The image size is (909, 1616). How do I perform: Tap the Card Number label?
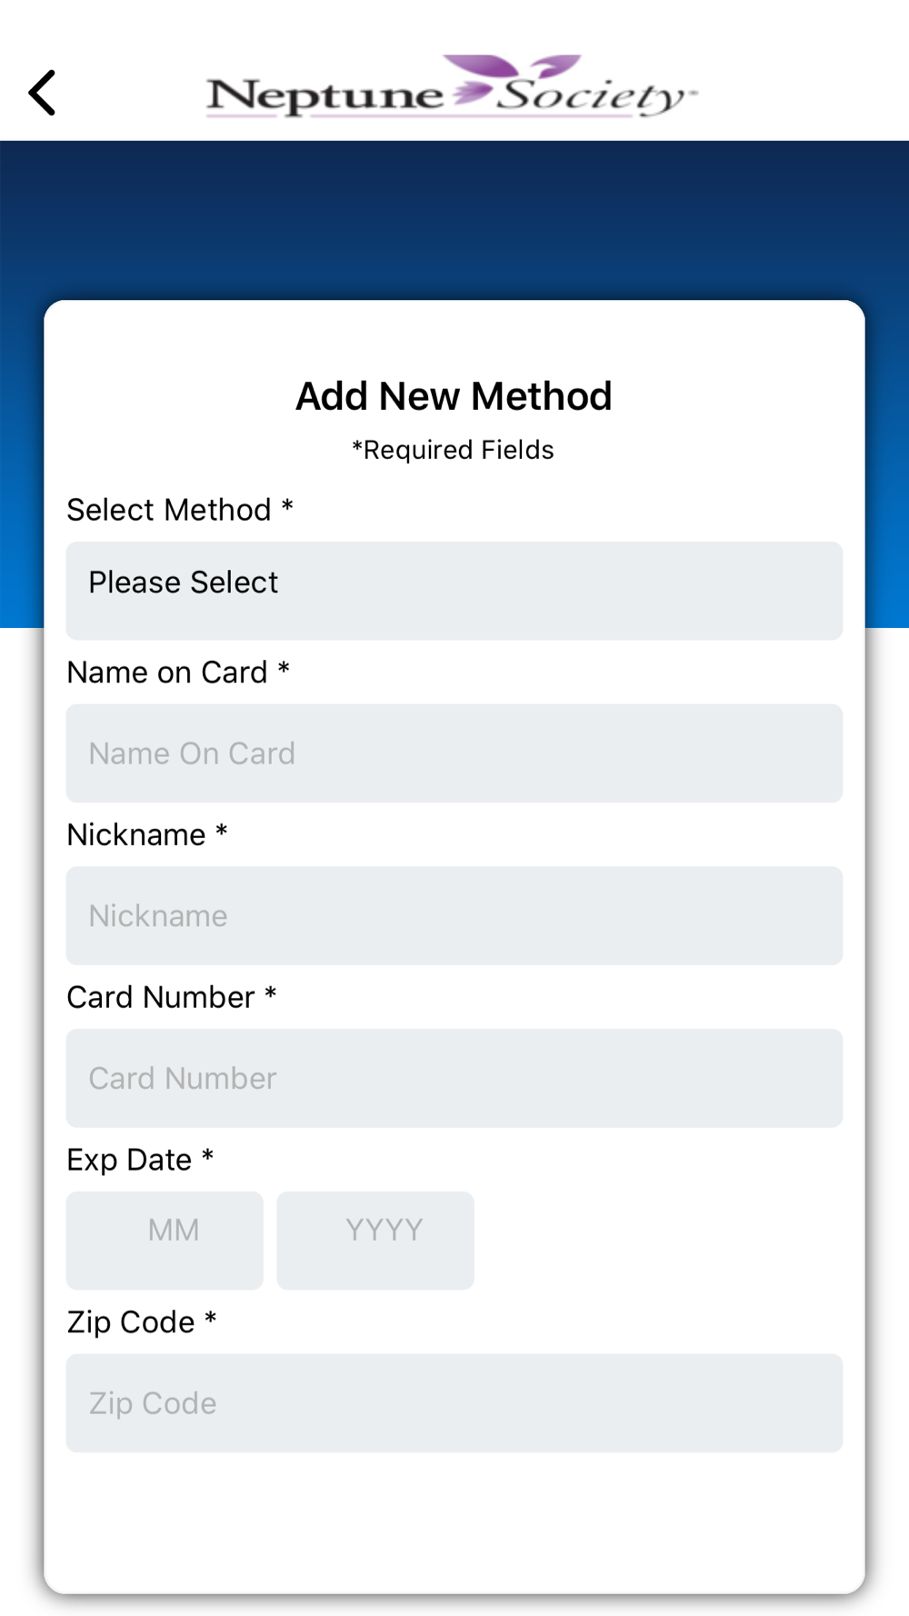click(x=172, y=997)
